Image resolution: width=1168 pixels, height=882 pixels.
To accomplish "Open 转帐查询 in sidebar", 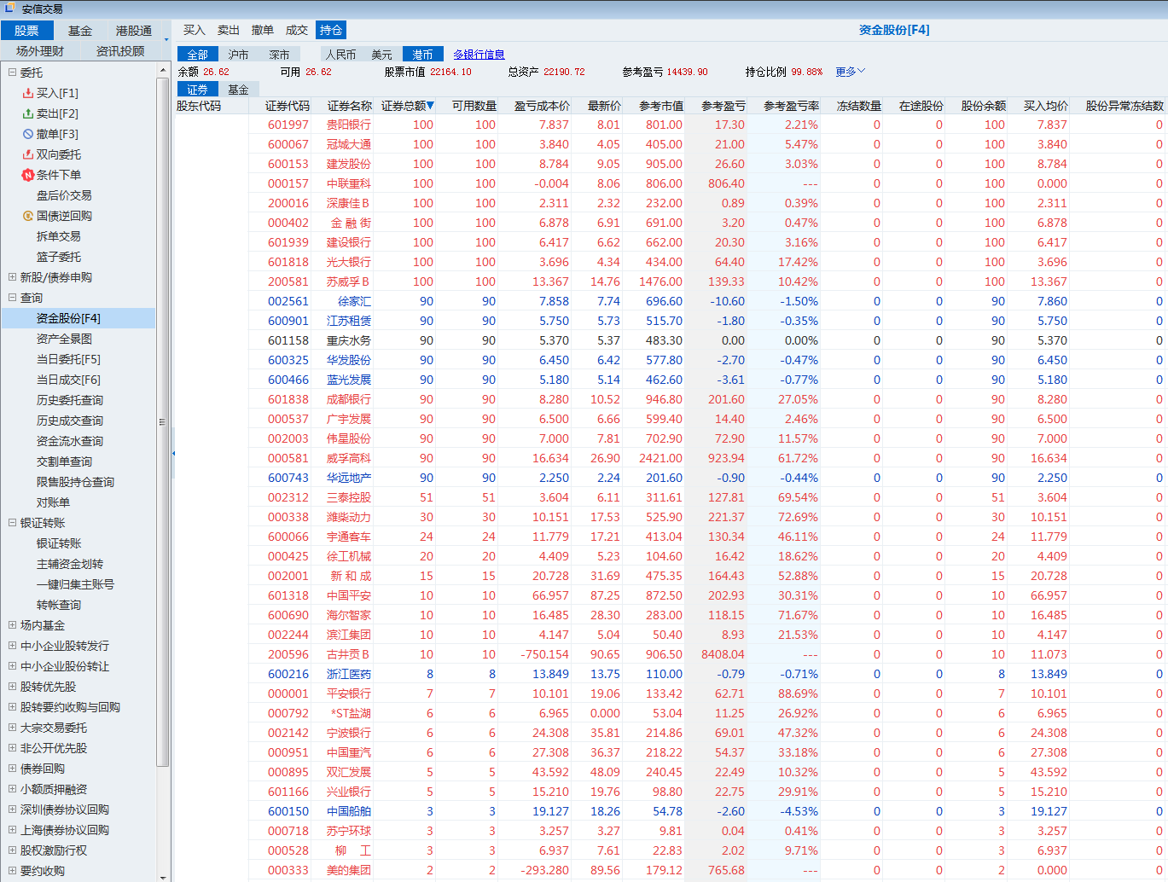I will [x=59, y=605].
